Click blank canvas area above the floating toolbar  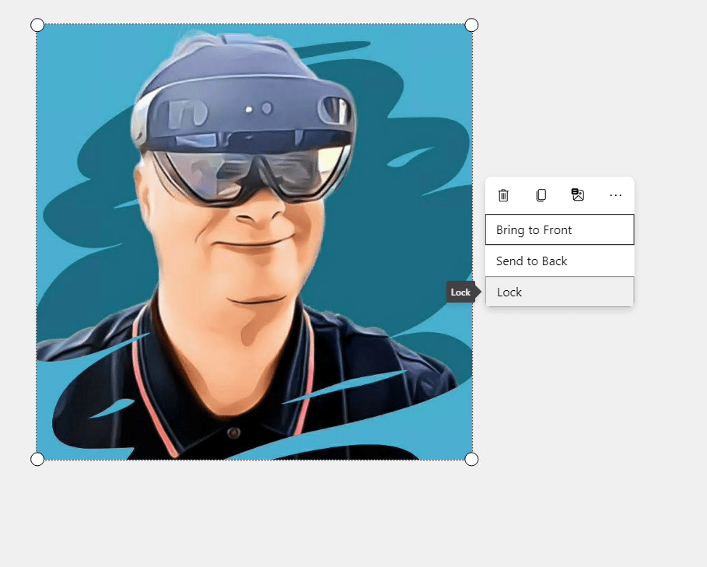click(560, 93)
